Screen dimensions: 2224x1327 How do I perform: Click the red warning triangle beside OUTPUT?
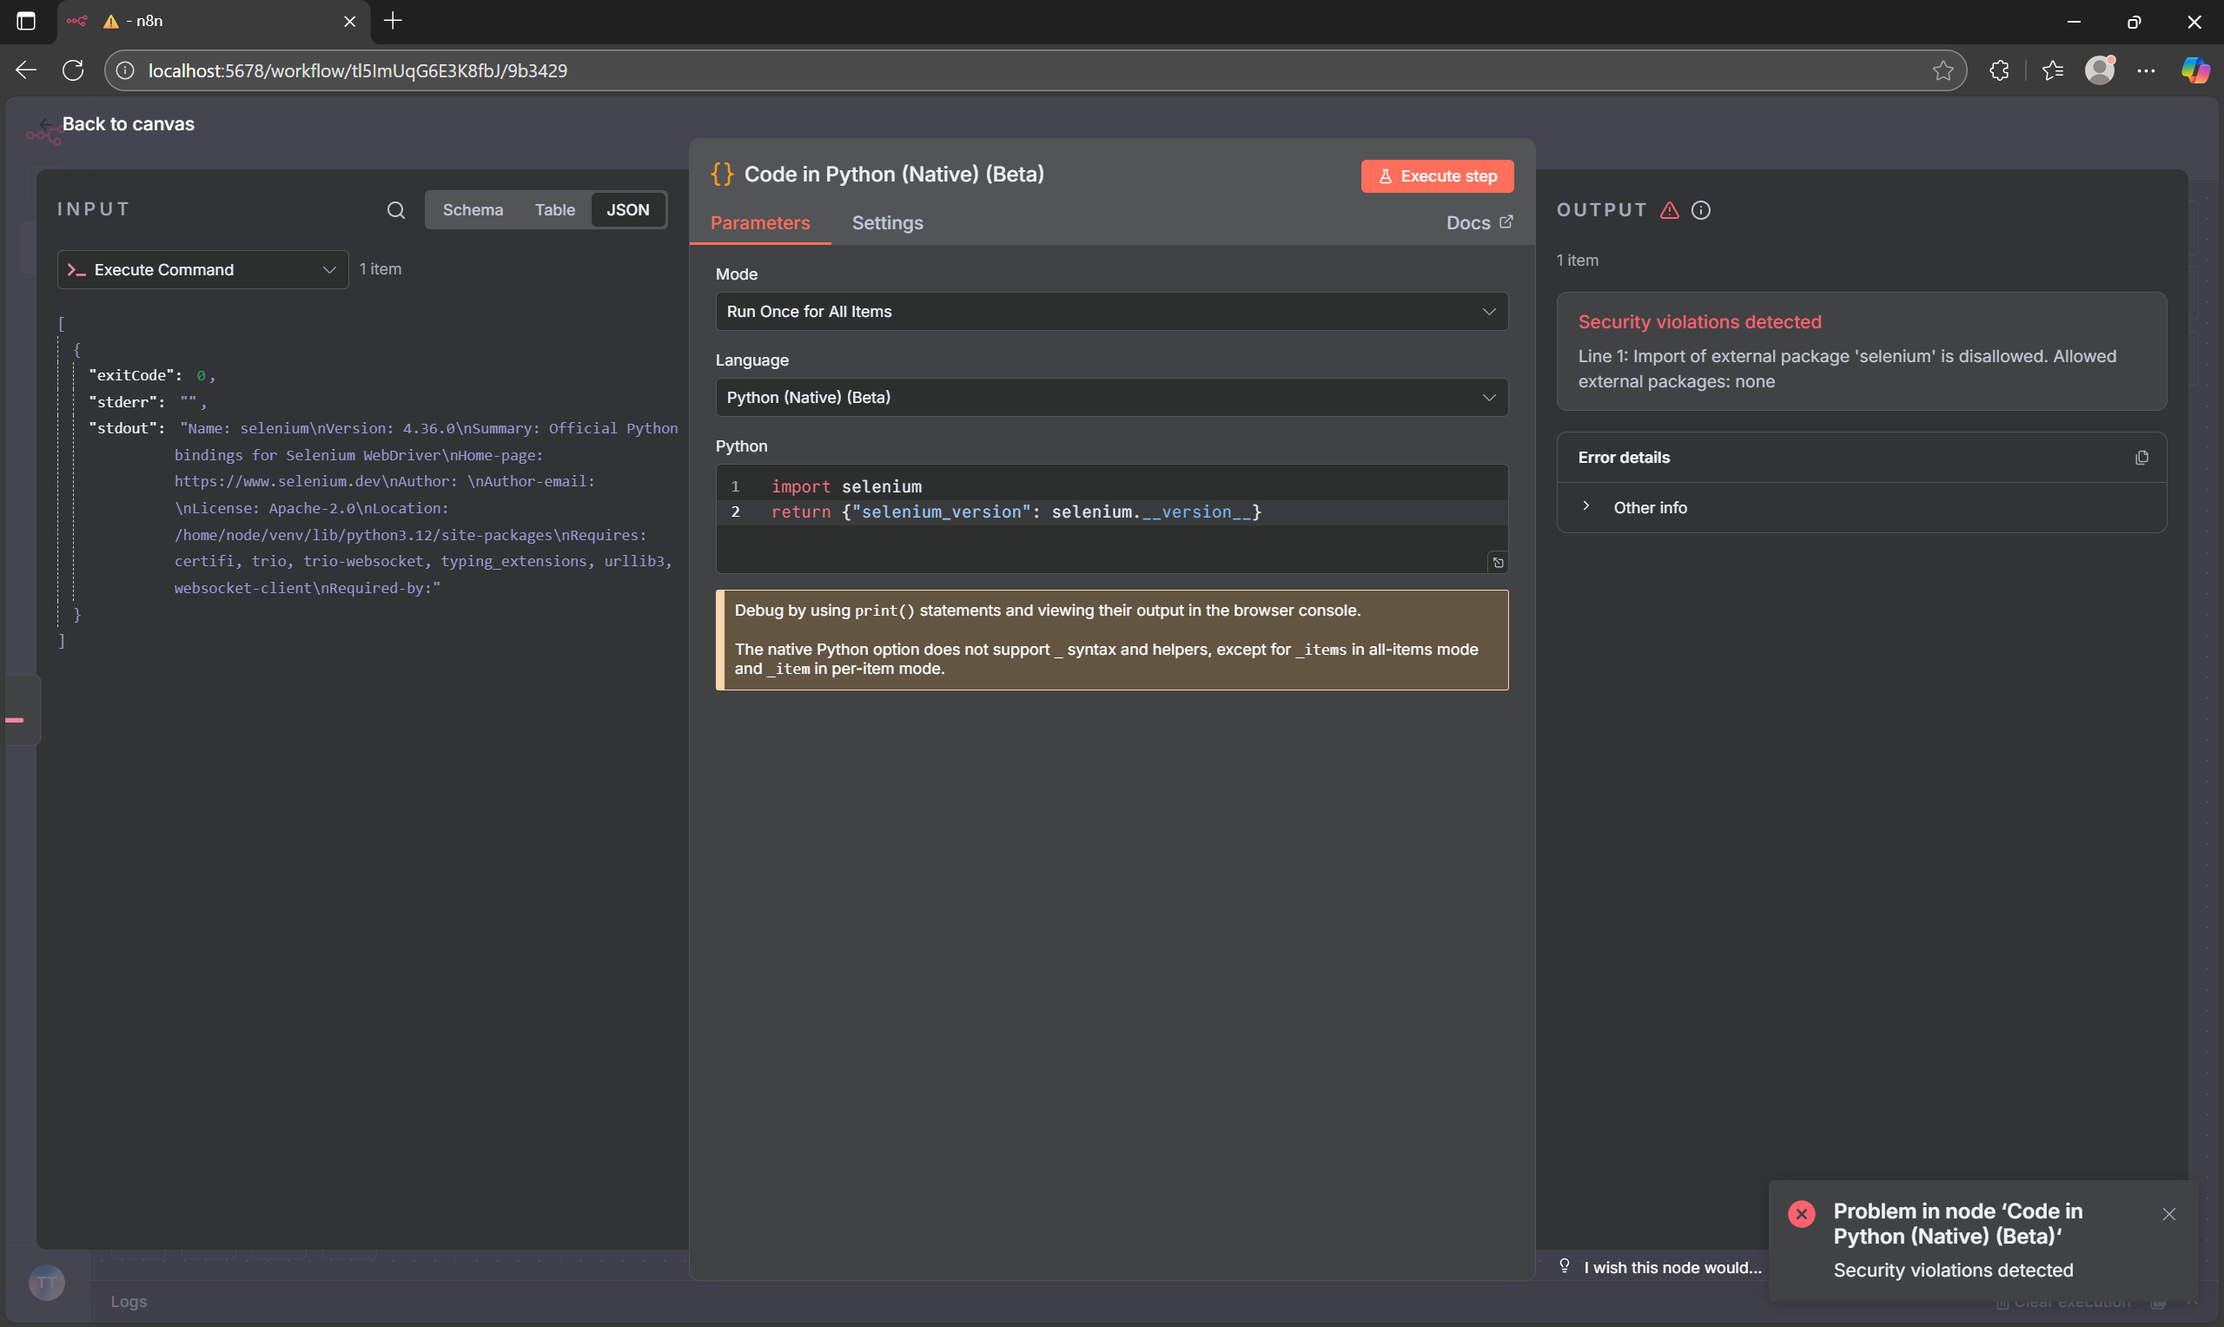[1670, 210]
